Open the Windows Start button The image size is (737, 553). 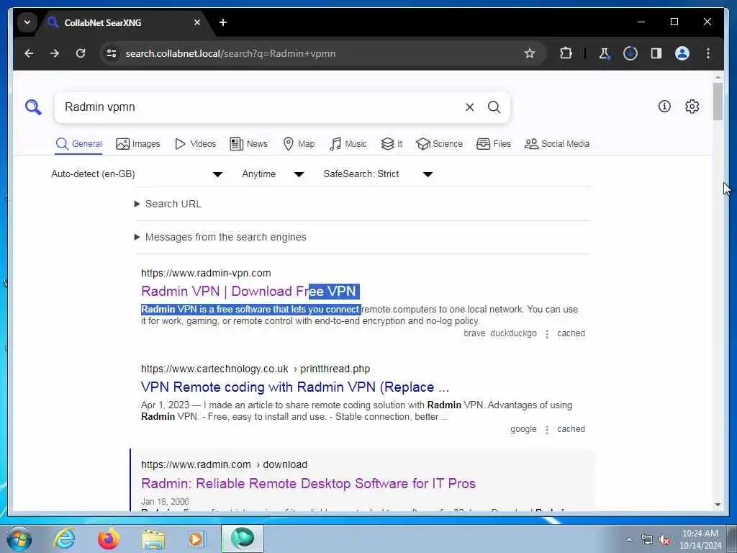pyautogui.click(x=19, y=539)
